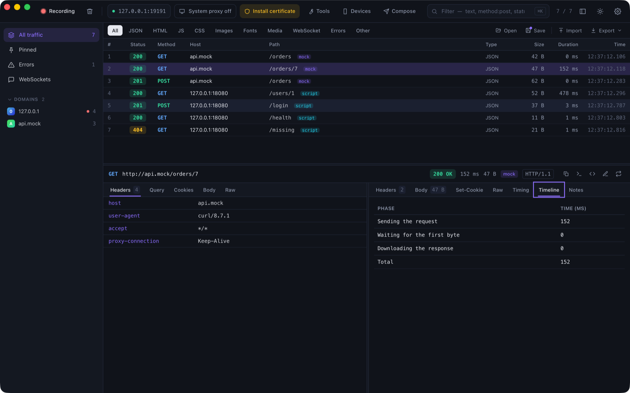
Task: Filter by the JSON type tab
Action: click(x=136, y=31)
